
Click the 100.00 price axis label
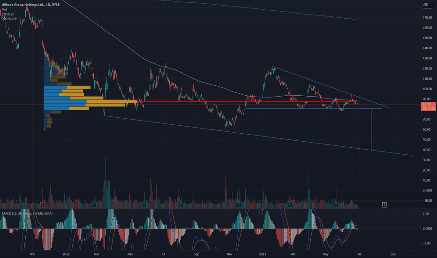(x=427, y=89)
